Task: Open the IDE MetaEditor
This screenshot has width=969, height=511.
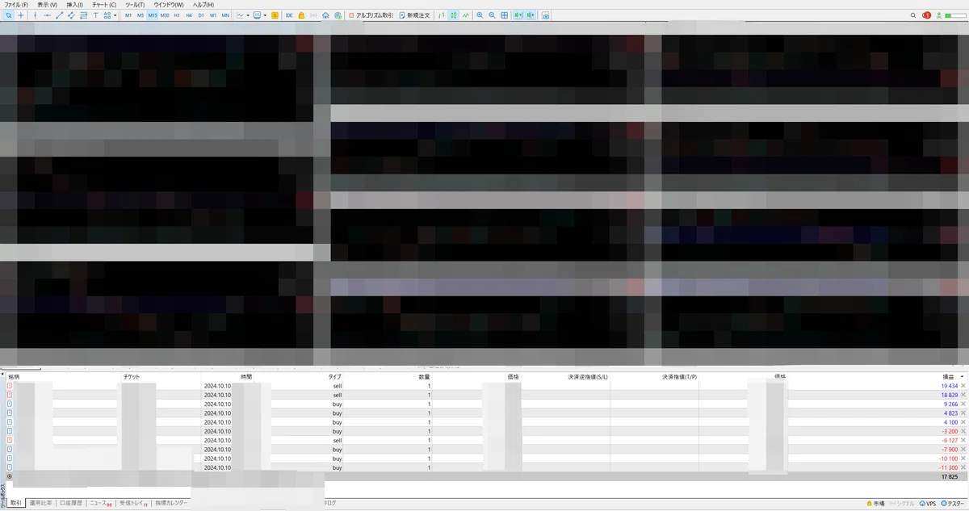Action: (x=289, y=15)
